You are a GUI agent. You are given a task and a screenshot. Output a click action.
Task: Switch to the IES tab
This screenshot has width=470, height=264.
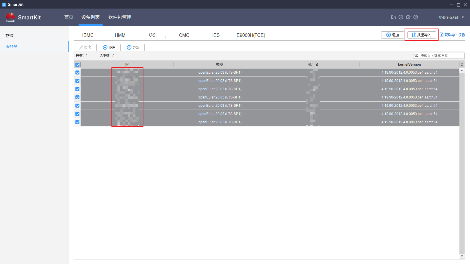click(x=216, y=35)
